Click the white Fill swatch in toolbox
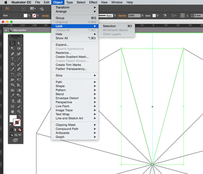The height and width of the screenshot is (174, 203). click(13, 118)
